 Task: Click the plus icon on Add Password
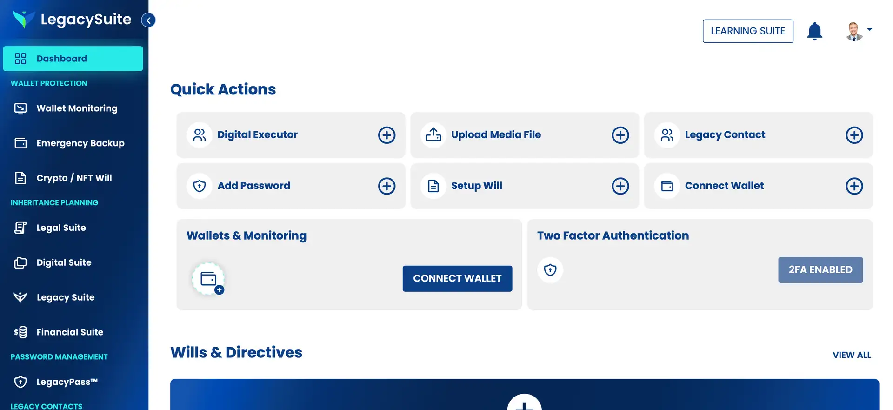pos(387,186)
